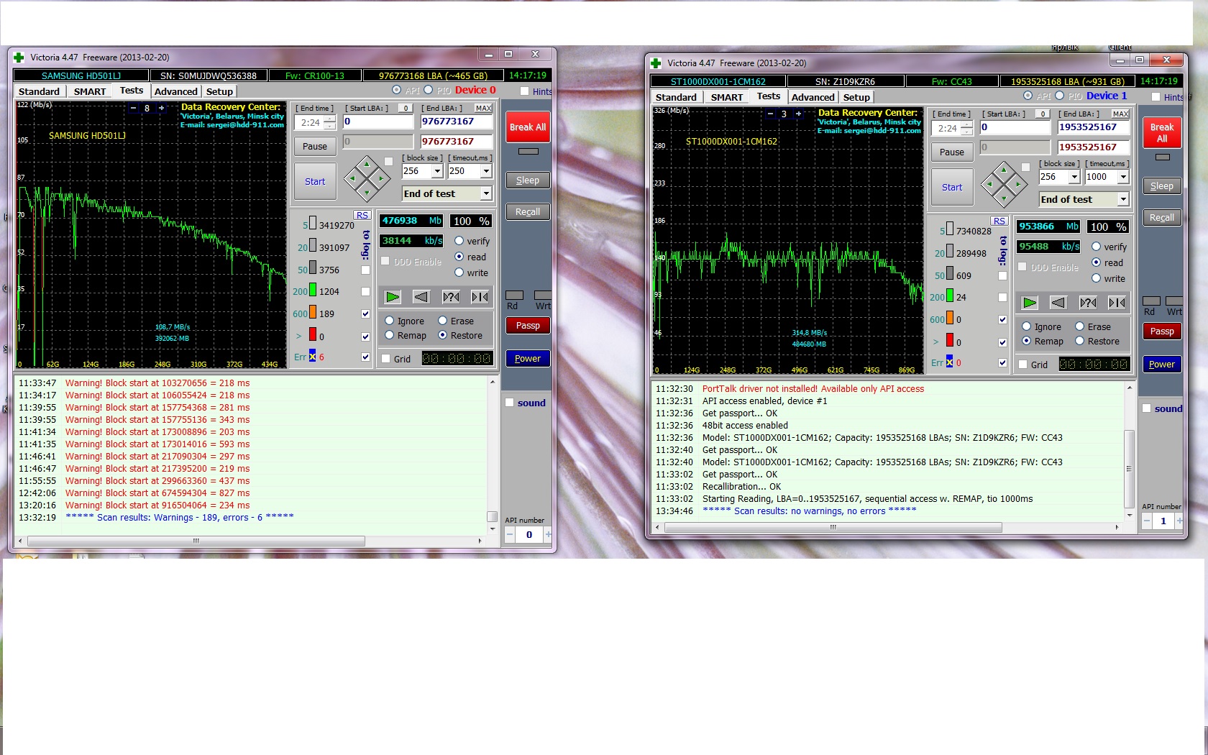Open SMART tab in Seagate window
Viewport: 1208px width, 755px height.
pyautogui.click(x=727, y=97)
